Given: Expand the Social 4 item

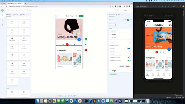Looking at the screenshot, I should click(120, 70).
